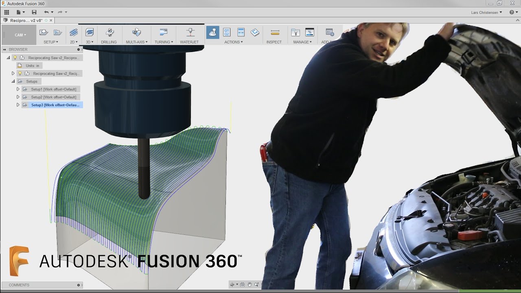Image resolution: width=521 pixels, height=293 pixels.
Task: Click the Save disk icon
Action: pyautogui.click(x=34, y=12)
